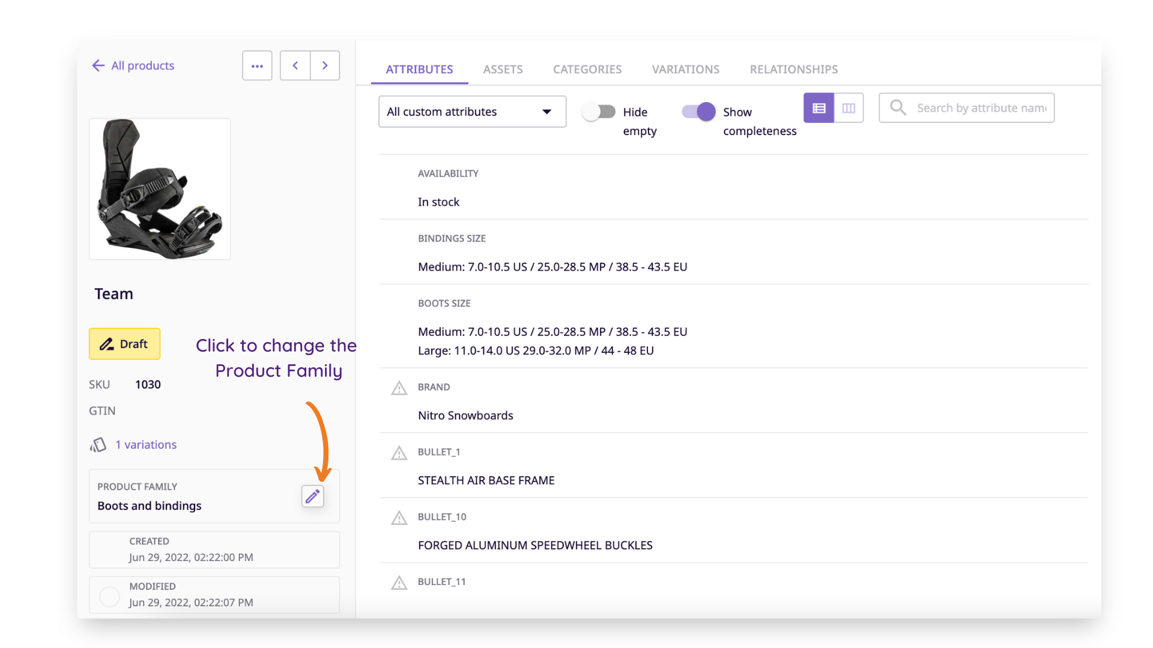The height and width of the screenshot is (648, 1153).
Task: Click the back arrow icon before All products
Action: [98, 65]
